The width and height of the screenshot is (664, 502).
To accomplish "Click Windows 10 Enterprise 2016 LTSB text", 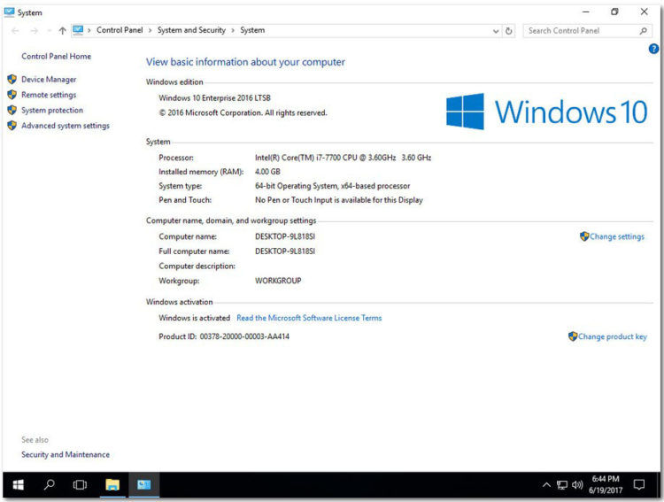I will [215, 98].
